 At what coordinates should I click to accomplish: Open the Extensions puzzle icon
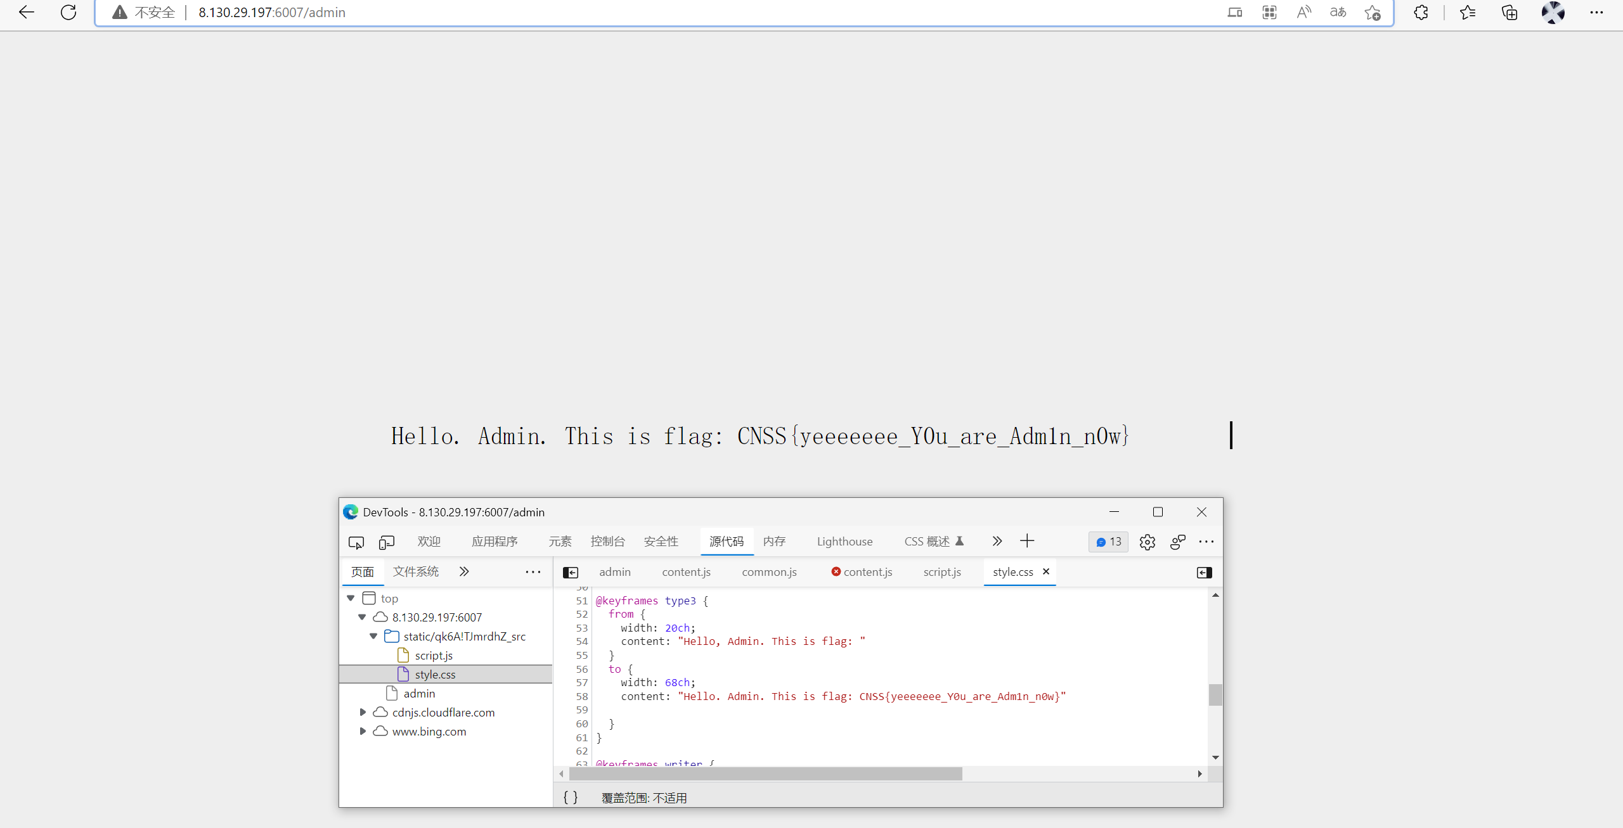(1421, 12)
